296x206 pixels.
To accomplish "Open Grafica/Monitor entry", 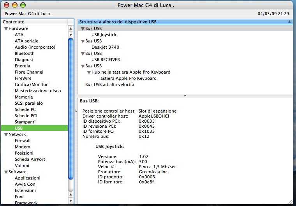I will click(x=31, y=85).
